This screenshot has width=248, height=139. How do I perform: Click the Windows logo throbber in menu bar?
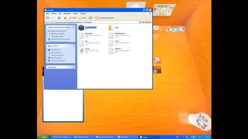pos(150,14)
